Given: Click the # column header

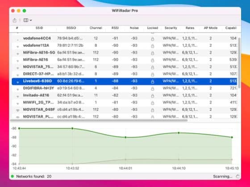Looking at the screenshot, I should pyautogui.click(x=17, y=28).
